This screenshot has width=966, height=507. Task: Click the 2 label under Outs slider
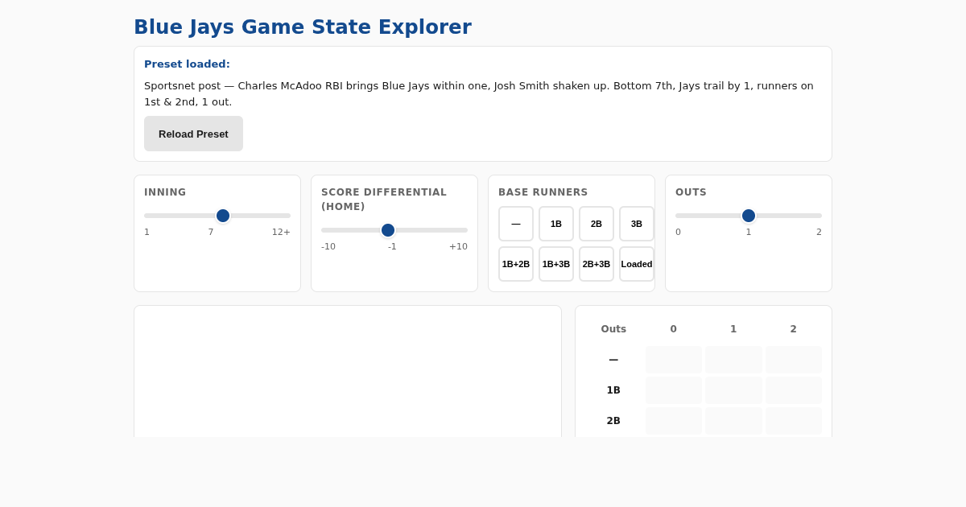[x=819, y=232]
